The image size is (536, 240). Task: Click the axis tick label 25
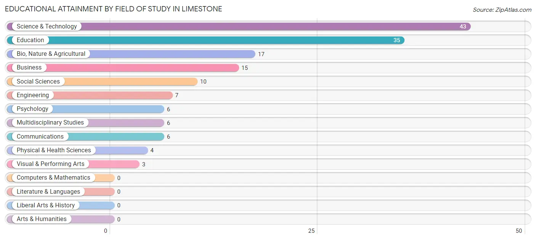(311, 231)
